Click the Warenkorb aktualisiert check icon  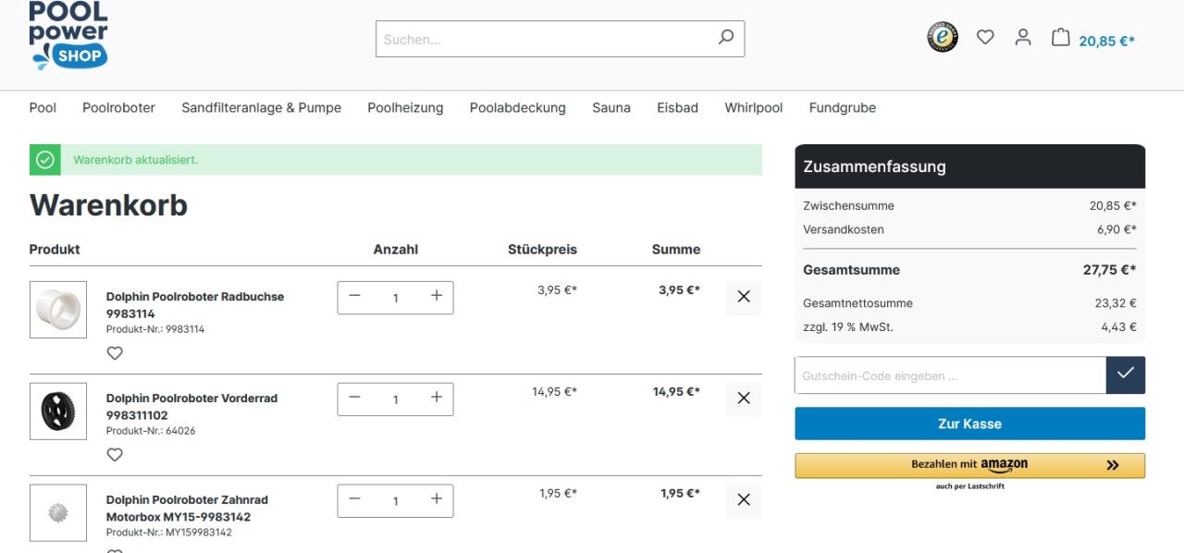point(45,160)
